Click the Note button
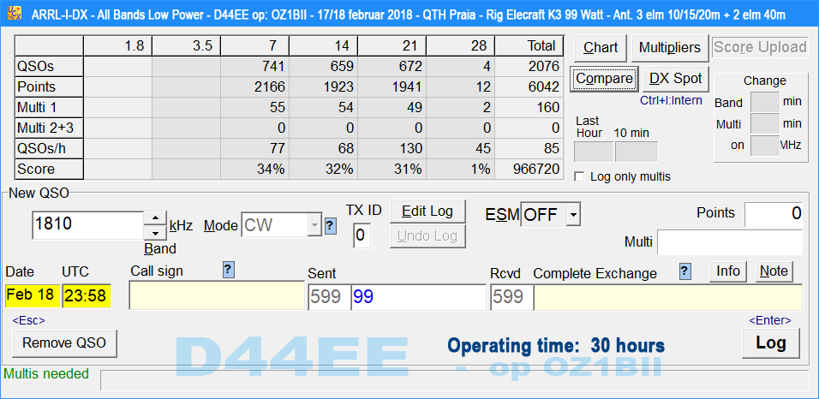The width and height of the screenshot is (819, 399). pos(774,271)
